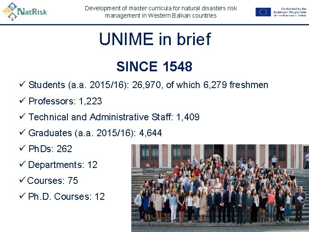Viewport: 309px width, 232px height.
Task: Click the 'Graduates (a.a. 2015/16): 4,644' line
Action: (95, 133)
